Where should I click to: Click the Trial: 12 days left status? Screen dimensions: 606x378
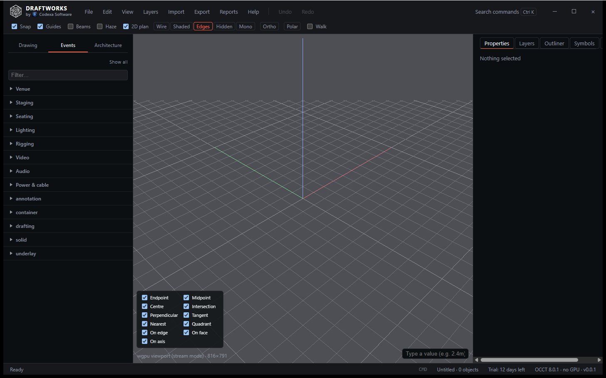coord(507,369)
